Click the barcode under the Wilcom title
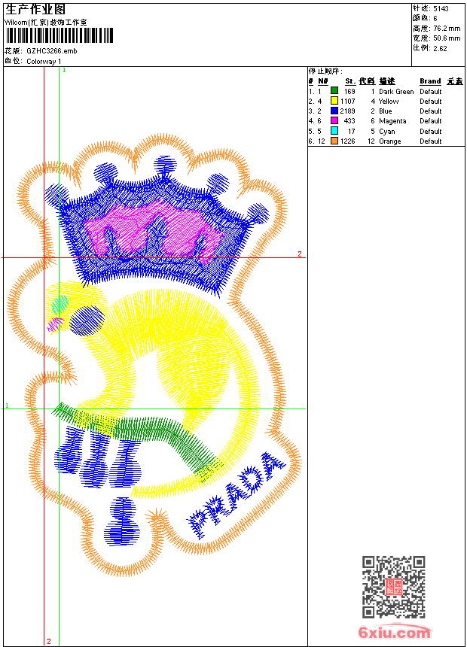This screenshot has width=467, height=647. click(x=59, y=35)
